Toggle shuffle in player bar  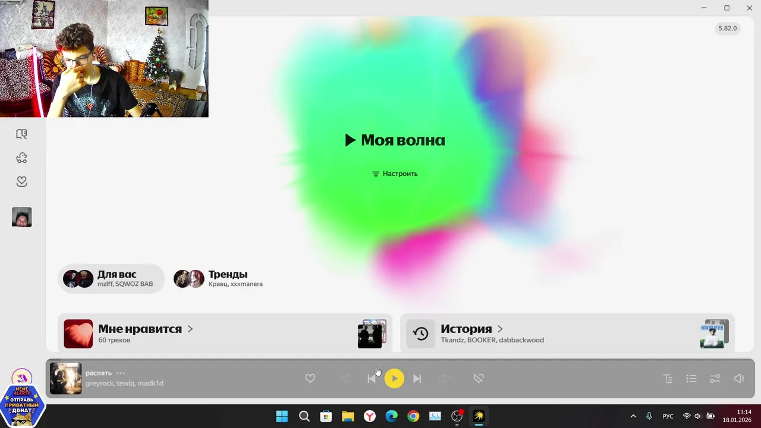344,379
